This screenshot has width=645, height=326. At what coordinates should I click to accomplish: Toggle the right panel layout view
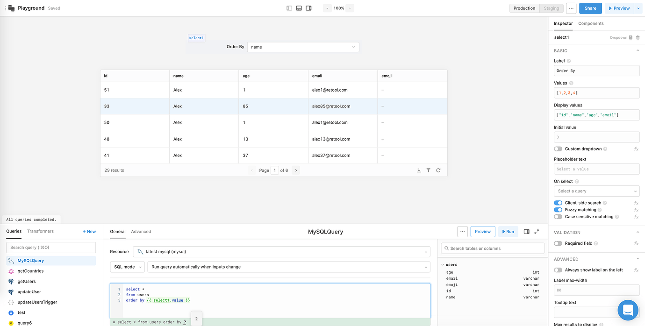pos(308,8)
